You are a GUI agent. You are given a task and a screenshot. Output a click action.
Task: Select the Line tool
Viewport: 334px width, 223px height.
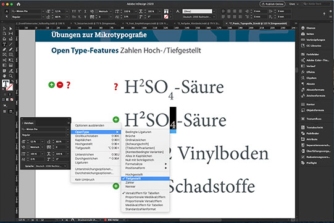pyautogui.click(x=10, y=44)
